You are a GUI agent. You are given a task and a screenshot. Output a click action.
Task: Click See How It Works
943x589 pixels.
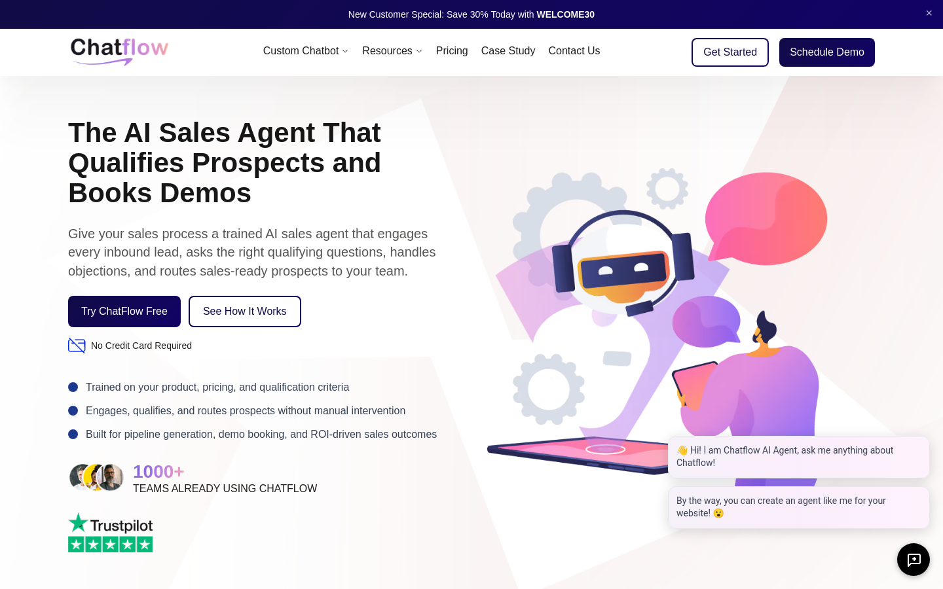pos(245,312)
